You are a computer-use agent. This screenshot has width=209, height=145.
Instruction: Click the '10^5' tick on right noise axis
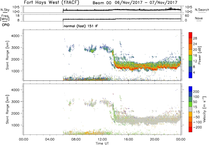point(189,7)
